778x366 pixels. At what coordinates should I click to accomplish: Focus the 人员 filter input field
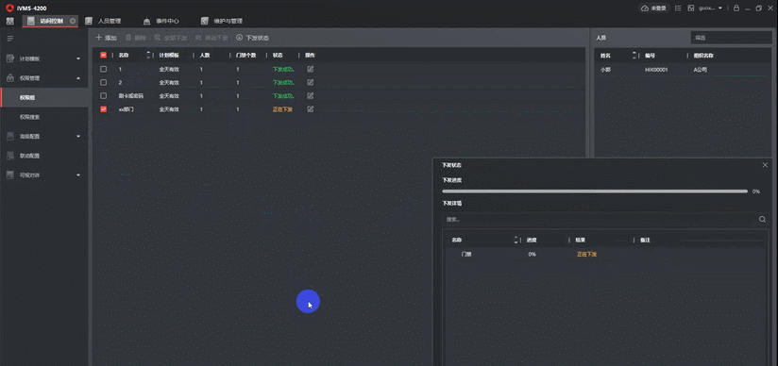coord(732,38)
